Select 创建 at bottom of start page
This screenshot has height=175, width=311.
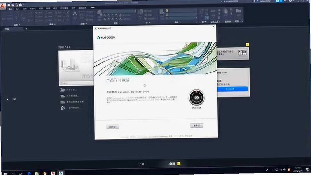click(172, 164)
